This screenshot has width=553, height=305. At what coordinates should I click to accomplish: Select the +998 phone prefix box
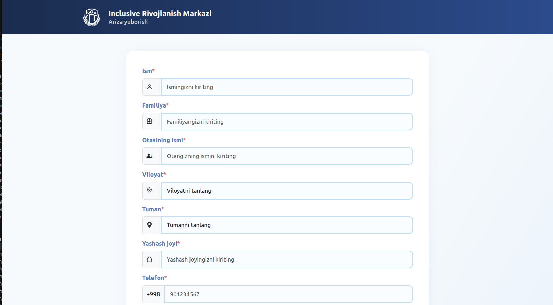153,294
